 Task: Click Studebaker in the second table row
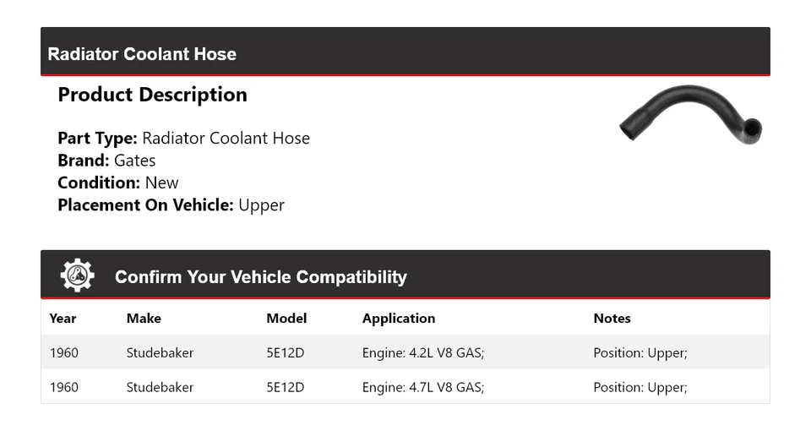pos(160,387)
